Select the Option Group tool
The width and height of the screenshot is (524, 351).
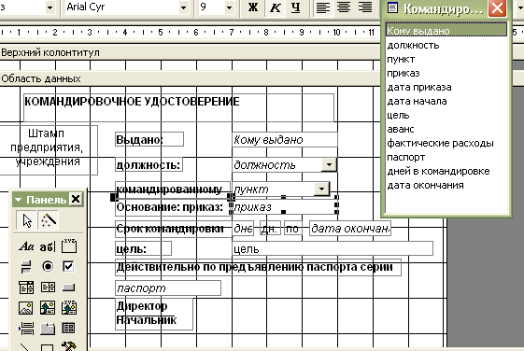[x=69, y=246]
